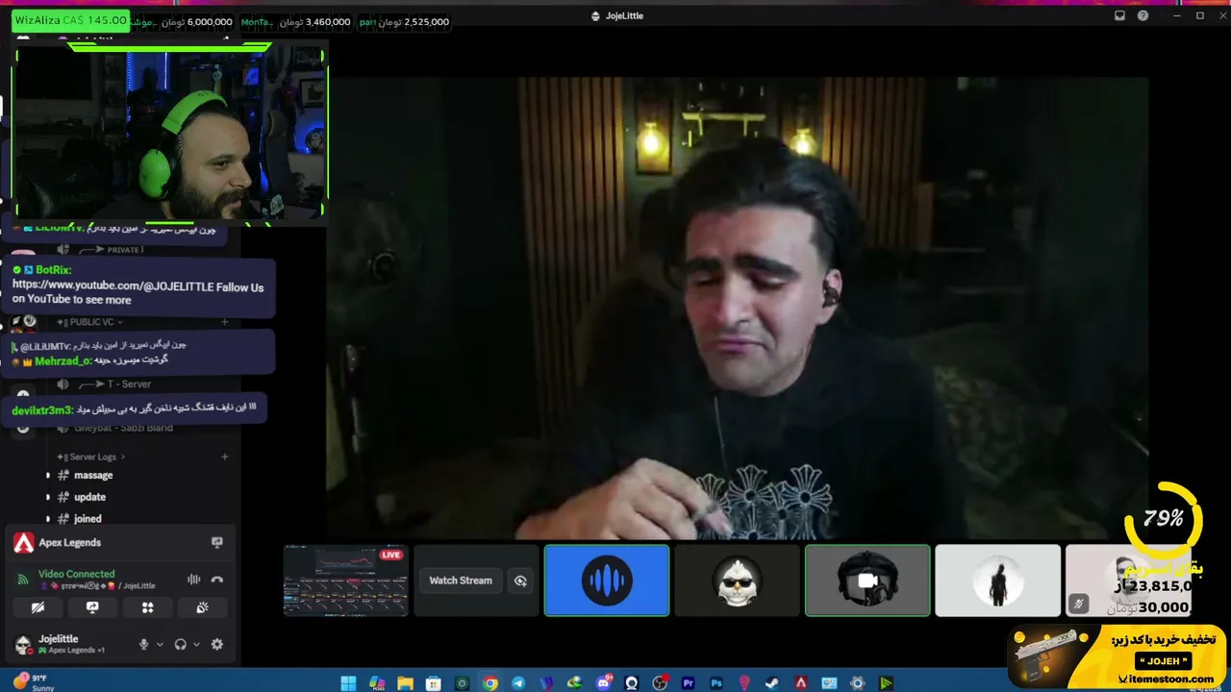Screen dimensions: 1231x692
Task: Mute the Jojelittle microphone
Action: coord(144,644)
